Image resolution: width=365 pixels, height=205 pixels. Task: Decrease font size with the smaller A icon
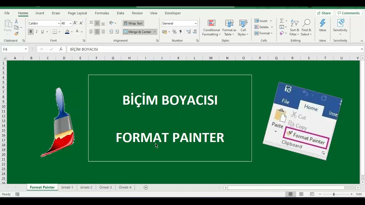coord(81,23)
